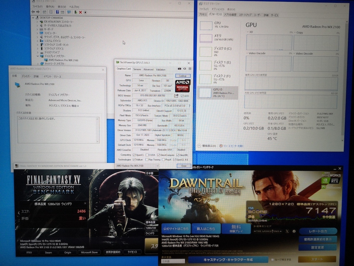The image size is (354, 266).
Task: Click the GPU-Z refresh icon
Action: point(185,69)
